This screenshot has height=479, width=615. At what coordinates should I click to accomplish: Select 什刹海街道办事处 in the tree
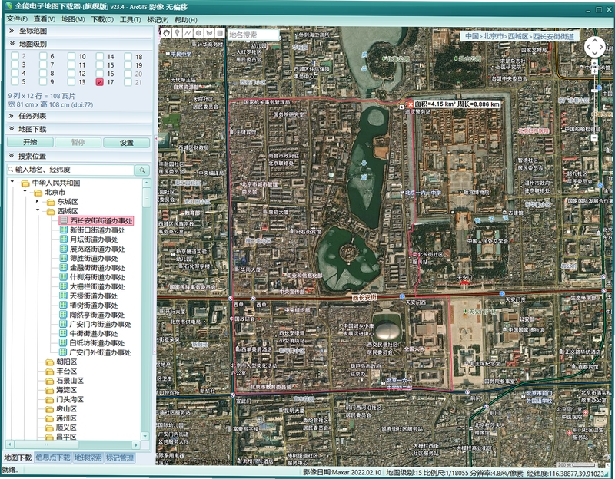pos(98,277)
